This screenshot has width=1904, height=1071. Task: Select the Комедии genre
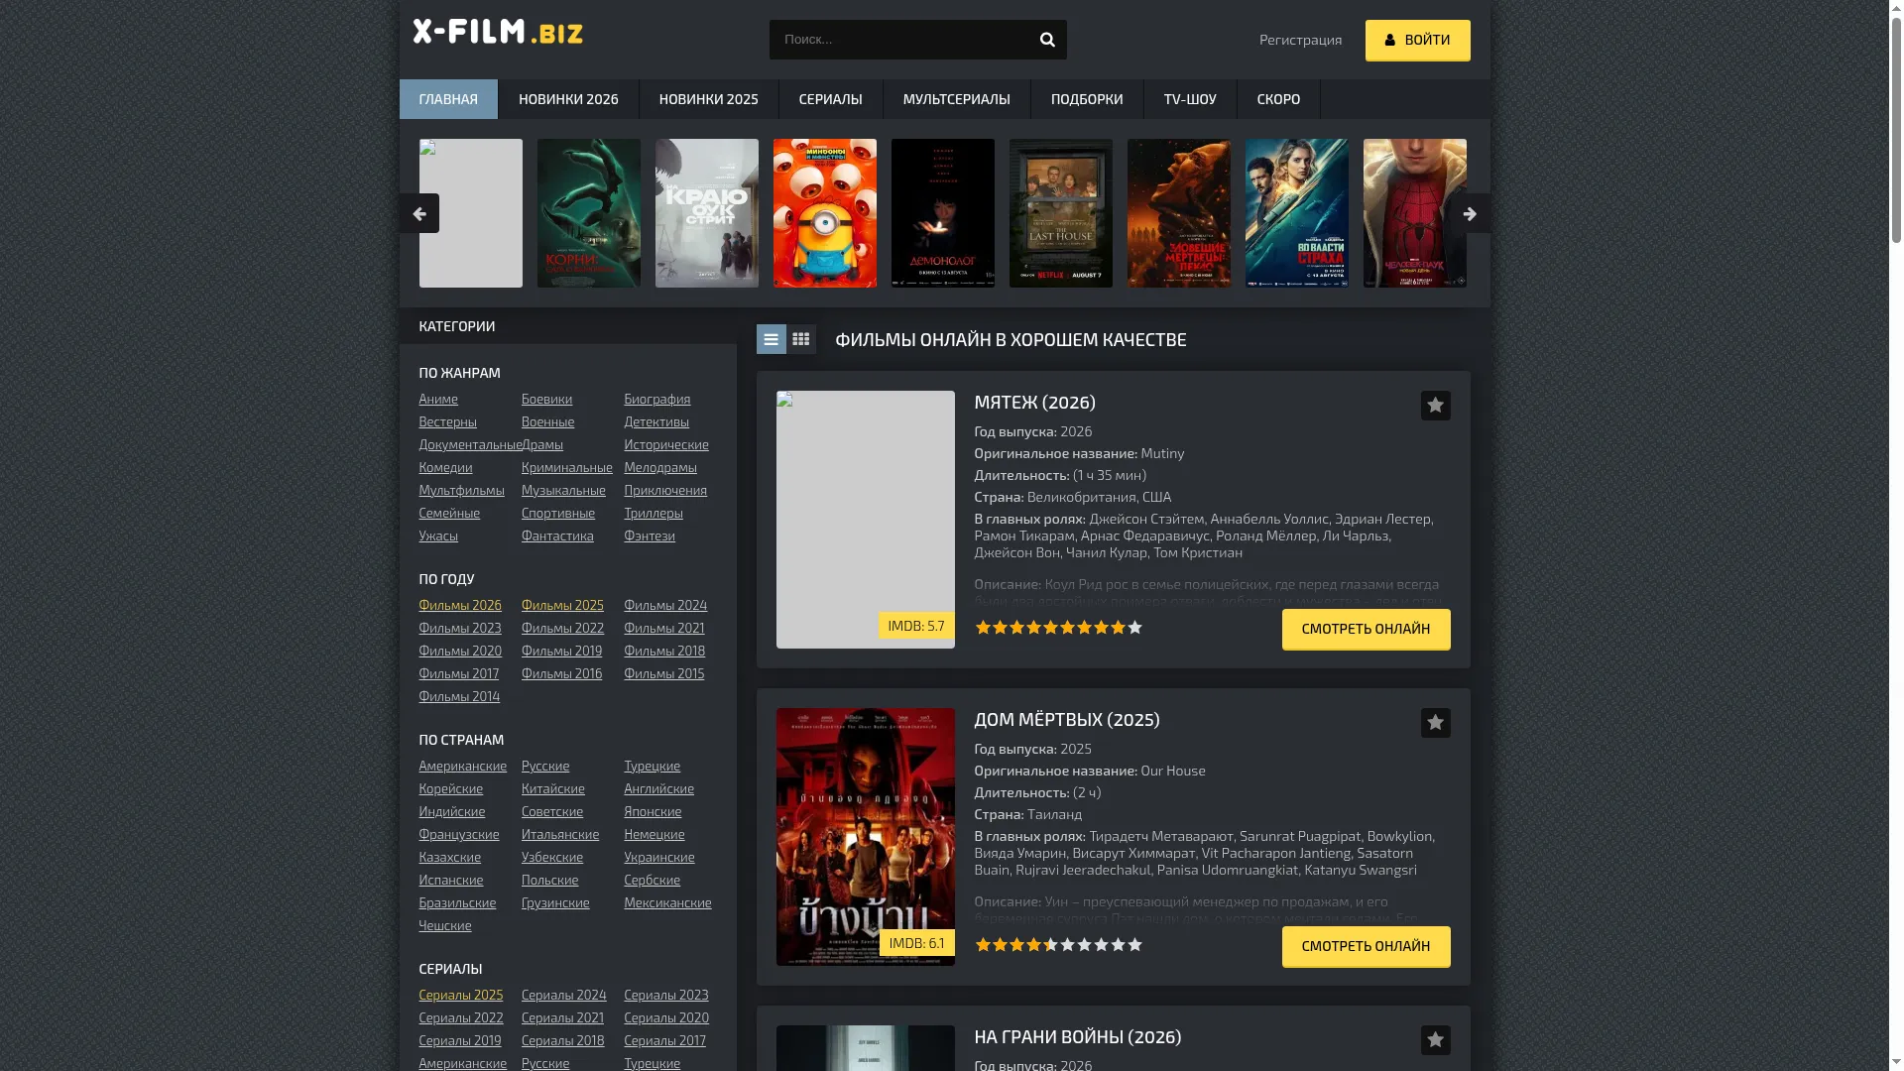click(x=445, y=467)
